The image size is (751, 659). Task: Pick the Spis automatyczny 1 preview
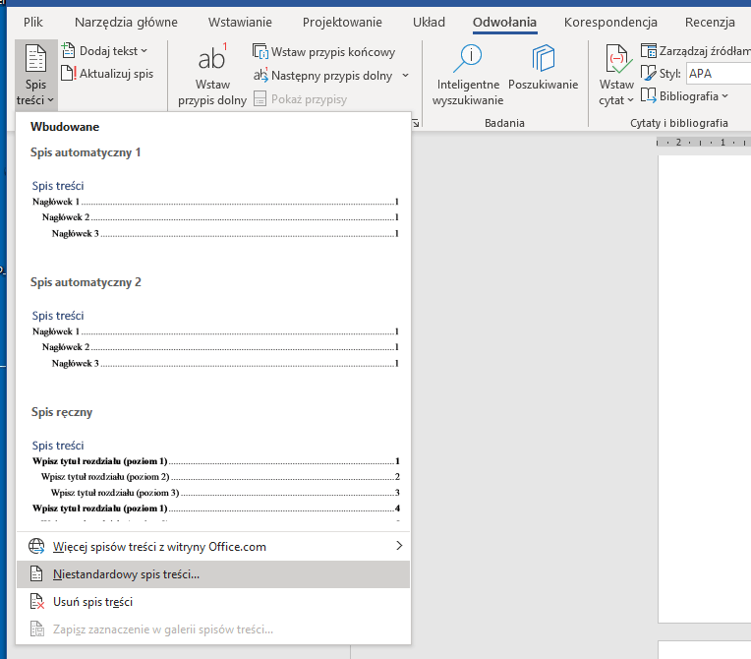pos(213,209)
